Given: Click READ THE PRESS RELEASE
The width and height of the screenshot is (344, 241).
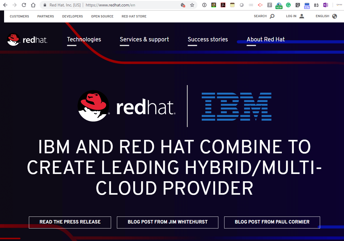Looking at the screenshot, I should click(70, 222).
